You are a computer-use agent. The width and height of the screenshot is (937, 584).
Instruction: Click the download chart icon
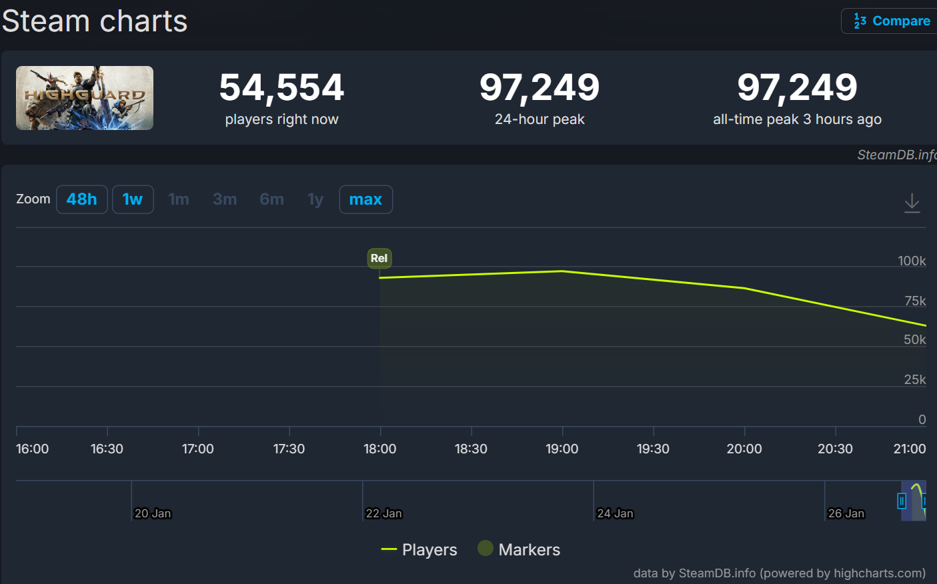(912, 203)
